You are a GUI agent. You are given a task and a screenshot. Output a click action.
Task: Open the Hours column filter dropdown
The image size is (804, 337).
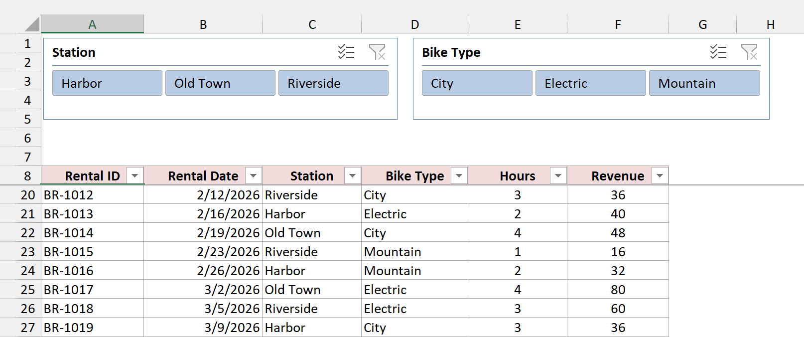[x=558, y=175]
